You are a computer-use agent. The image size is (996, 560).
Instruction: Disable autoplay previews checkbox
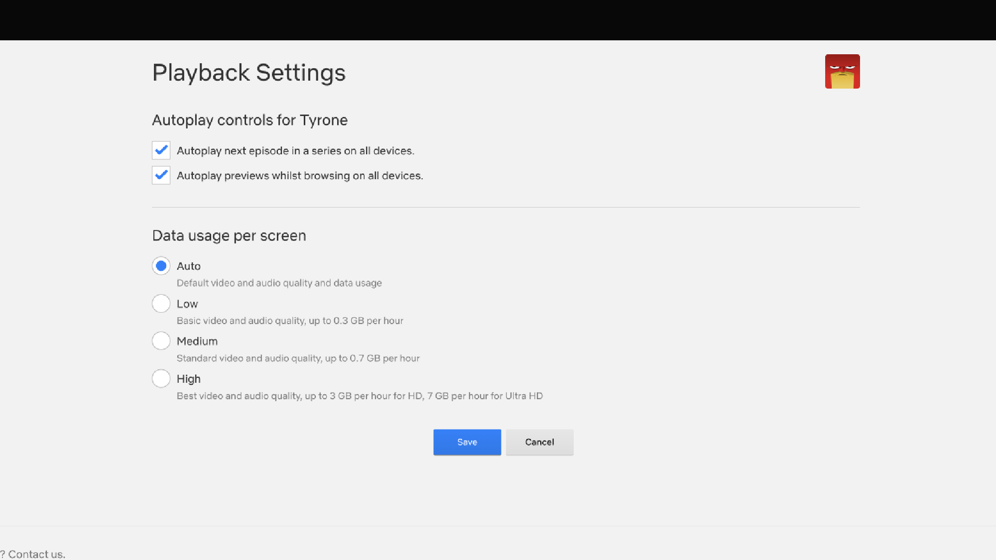click(x=161, y=175)
